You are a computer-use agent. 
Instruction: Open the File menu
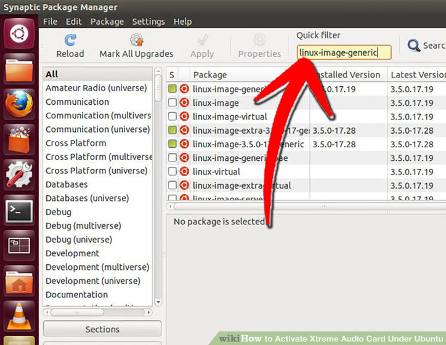tap(50, 22)
